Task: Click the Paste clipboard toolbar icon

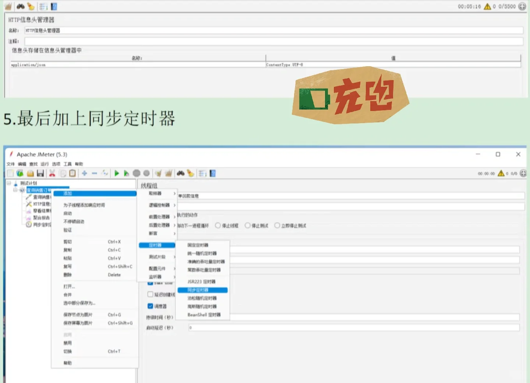Action: pyautogui.click(x=73, y=173)
